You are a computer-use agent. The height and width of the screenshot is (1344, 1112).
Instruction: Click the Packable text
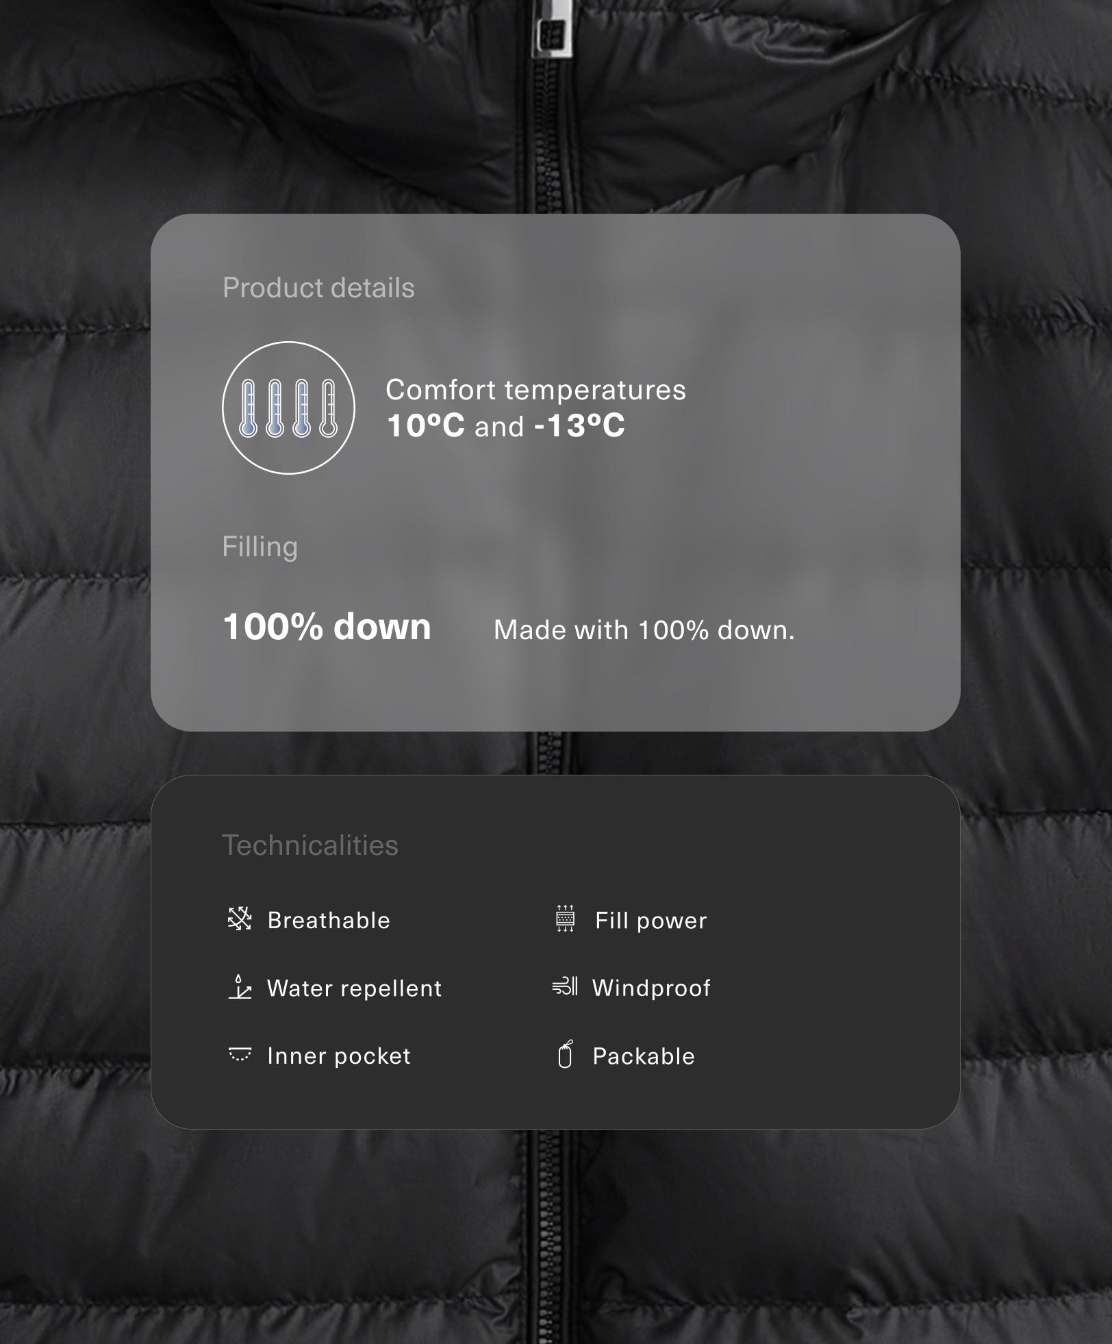click(644, 1056)
